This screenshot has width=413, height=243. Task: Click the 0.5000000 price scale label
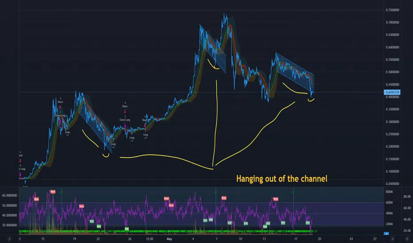coord(392,72)
